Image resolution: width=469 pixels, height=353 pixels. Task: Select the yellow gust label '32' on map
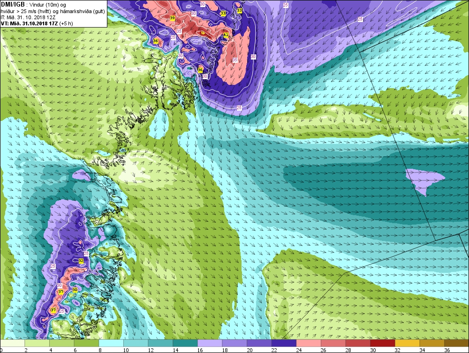tap(81, 261)
